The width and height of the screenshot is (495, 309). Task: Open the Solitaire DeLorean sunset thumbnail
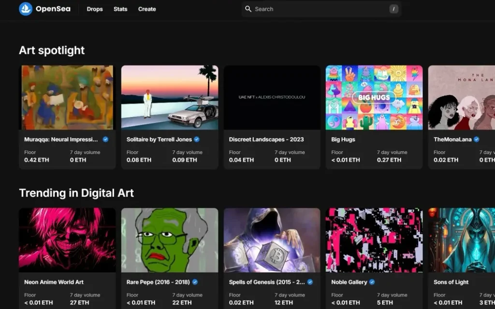(x=170, y=98)
